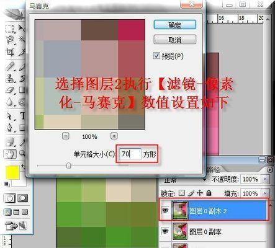Click the 不透明度 100% value field

pyautogui.click(x=250, y=179)
